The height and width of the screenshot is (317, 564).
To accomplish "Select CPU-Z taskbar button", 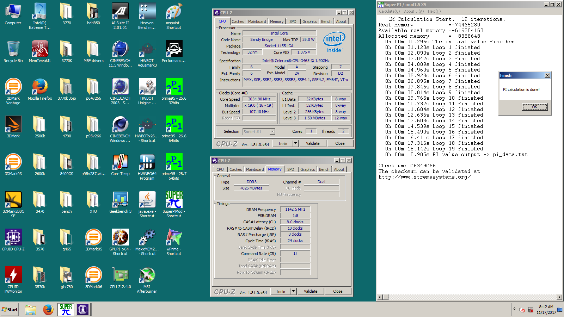I will [83, 310].
